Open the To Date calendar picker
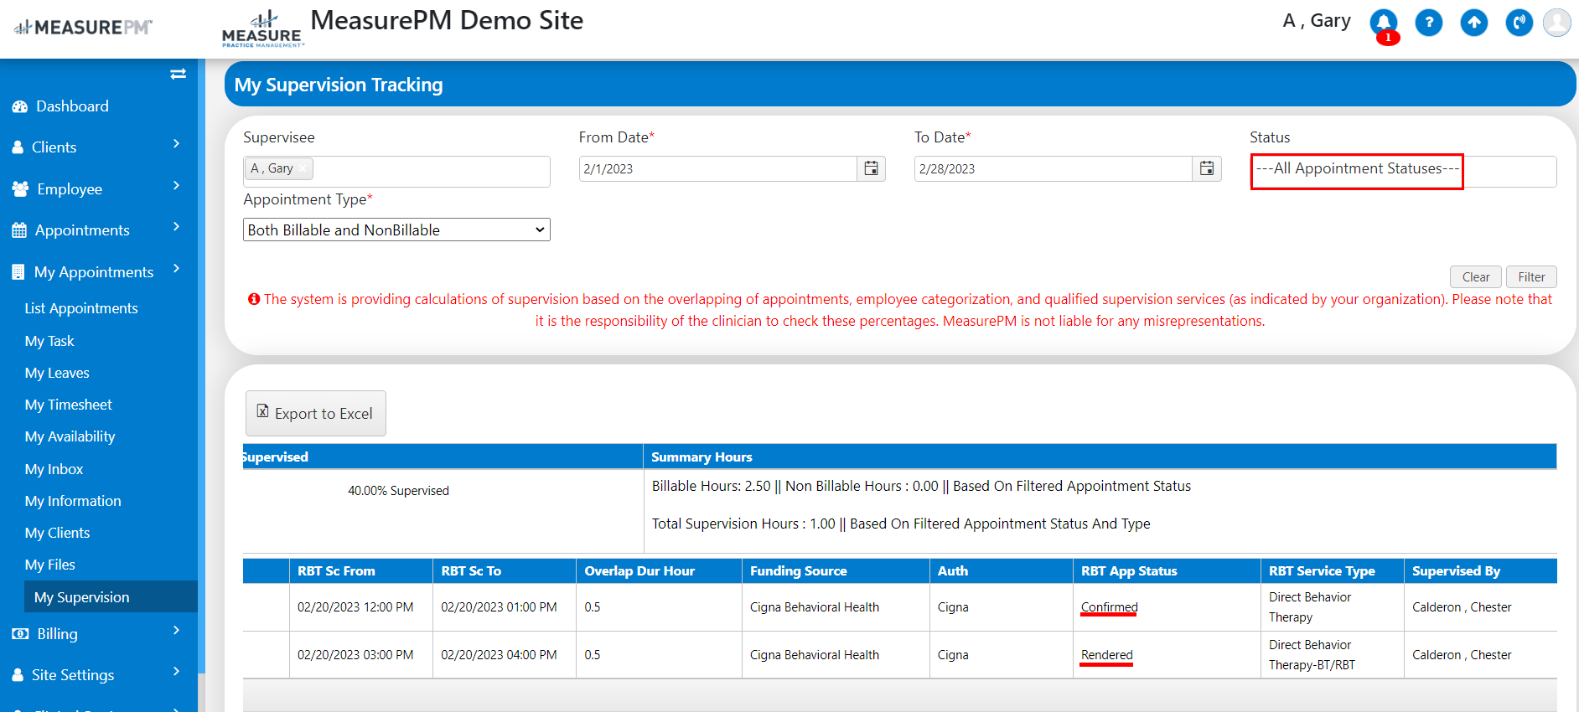The height and width of the screenshot is (712, 1579). pyautogui.click(x=1207, y=168)
